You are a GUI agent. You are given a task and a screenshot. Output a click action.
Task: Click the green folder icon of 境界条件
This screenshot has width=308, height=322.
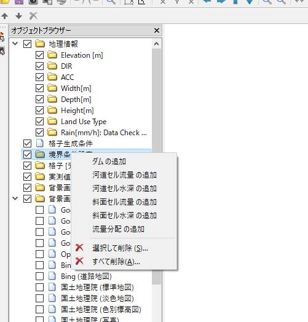[x=40, y=154]
